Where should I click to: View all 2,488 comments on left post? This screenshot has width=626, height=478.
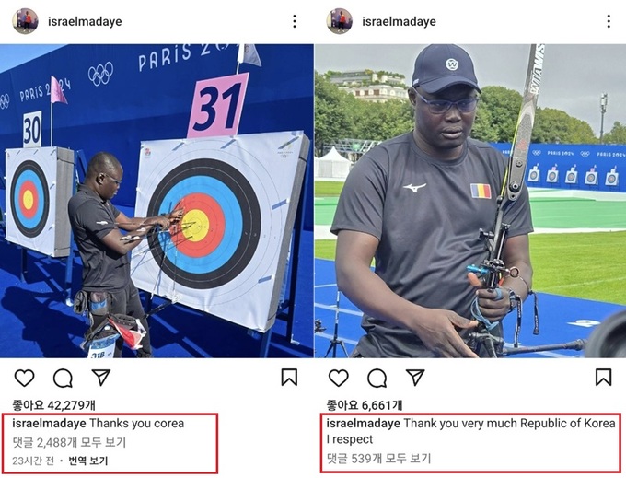[69, 442]
